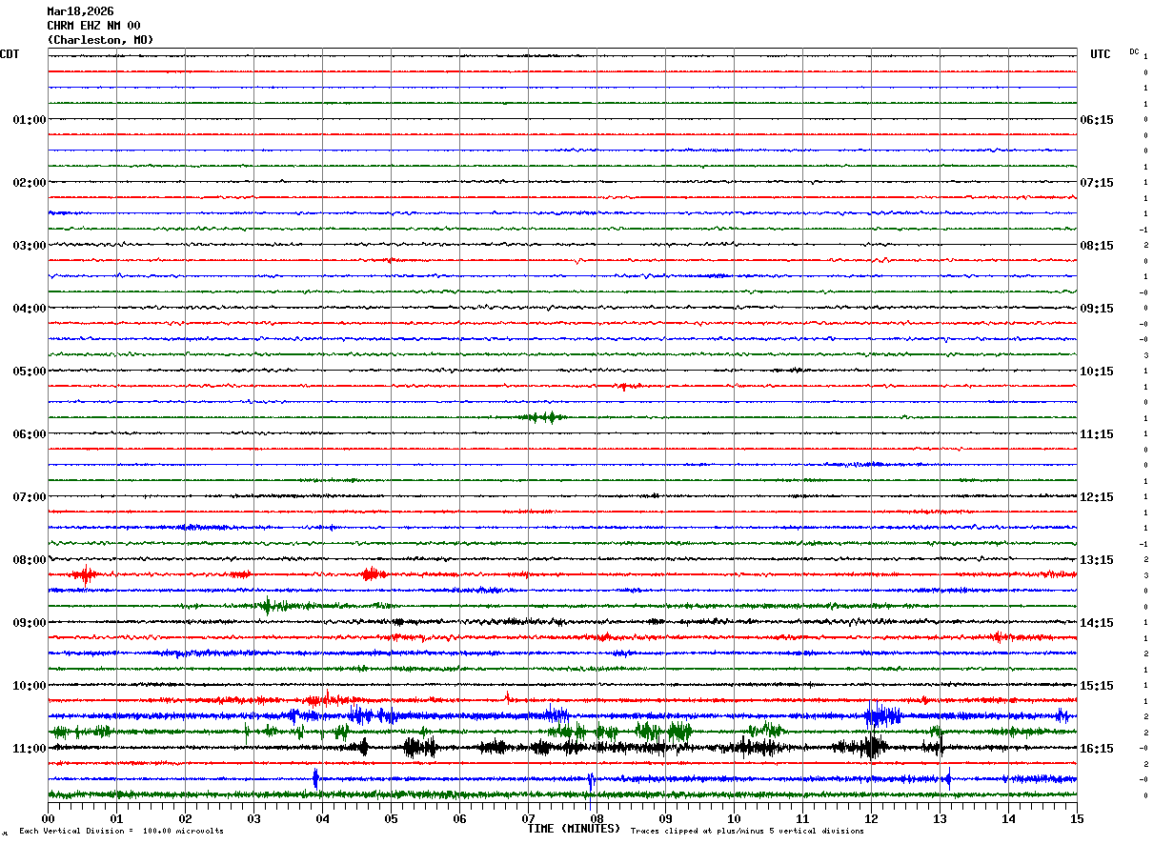Click the 12:15 UTC time label
Screen dimensions: 1153x844
pos(1097,497)
